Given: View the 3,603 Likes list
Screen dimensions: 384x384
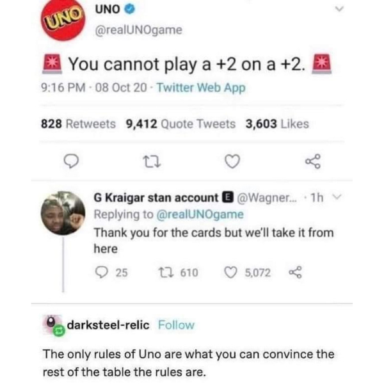Looking at the screenshot, I should click(277, 124).
